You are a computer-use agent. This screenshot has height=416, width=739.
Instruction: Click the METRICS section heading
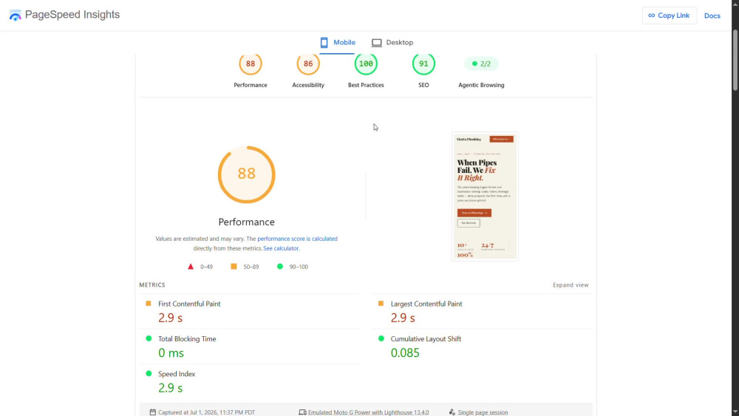tap(152, 285)
